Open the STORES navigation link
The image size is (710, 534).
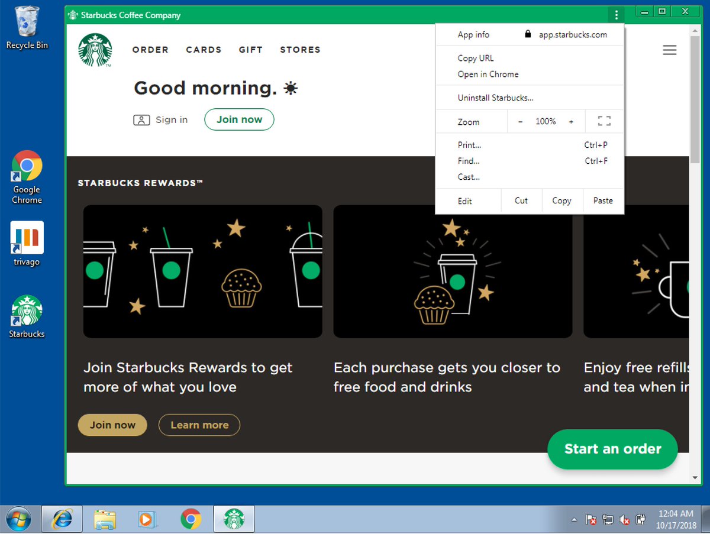(x=300, y=50)
